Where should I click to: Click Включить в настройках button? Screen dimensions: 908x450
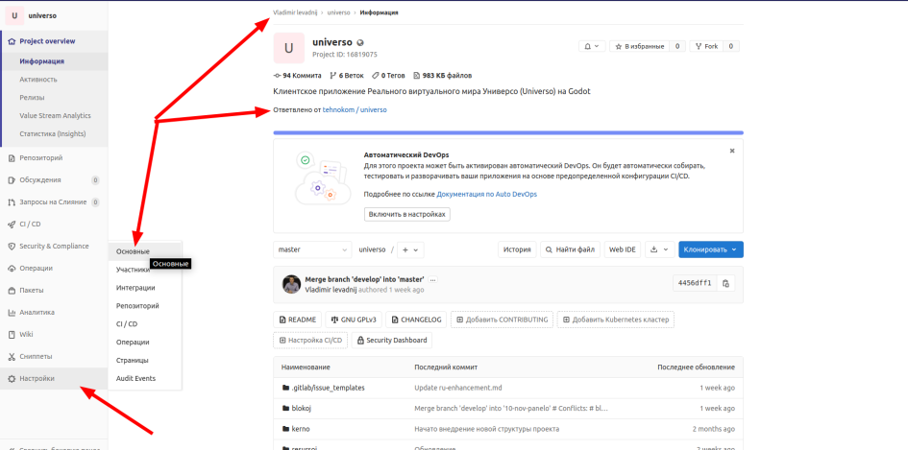pyautogui.click(x=407, y=214)
